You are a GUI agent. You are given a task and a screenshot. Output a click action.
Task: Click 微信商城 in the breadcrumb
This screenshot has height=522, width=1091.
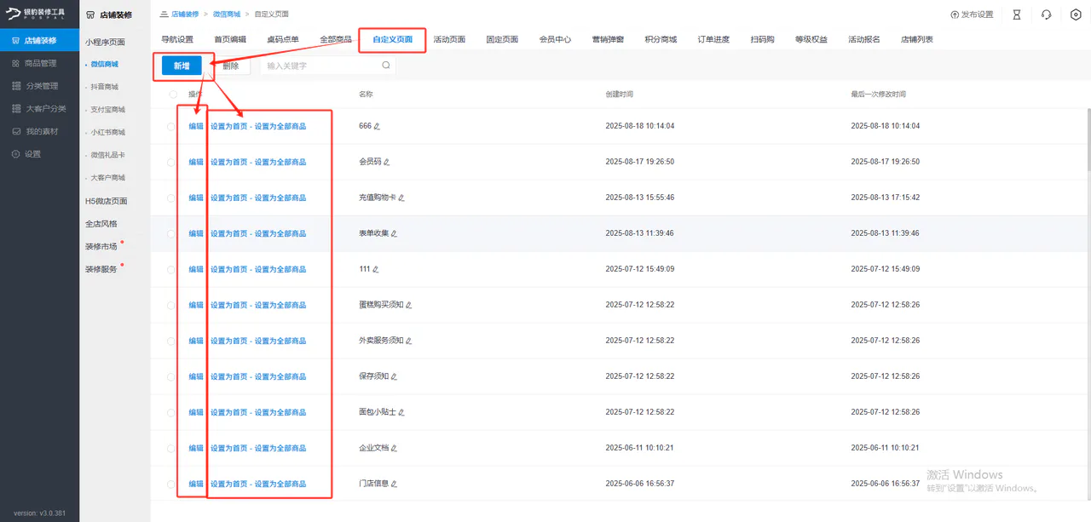point(226,14)
